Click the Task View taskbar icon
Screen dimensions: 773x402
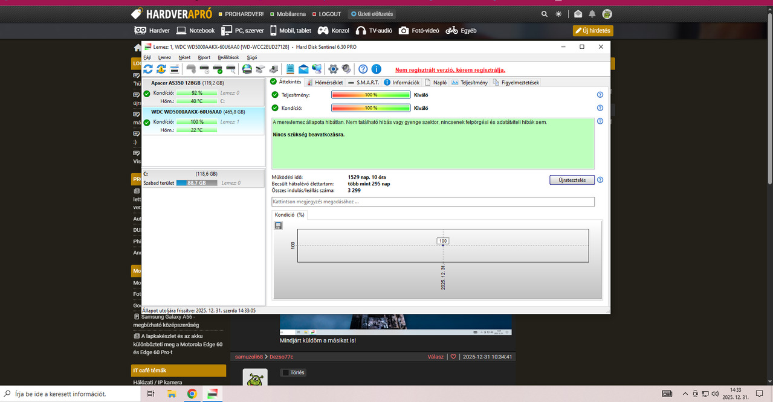click(150, 394)
